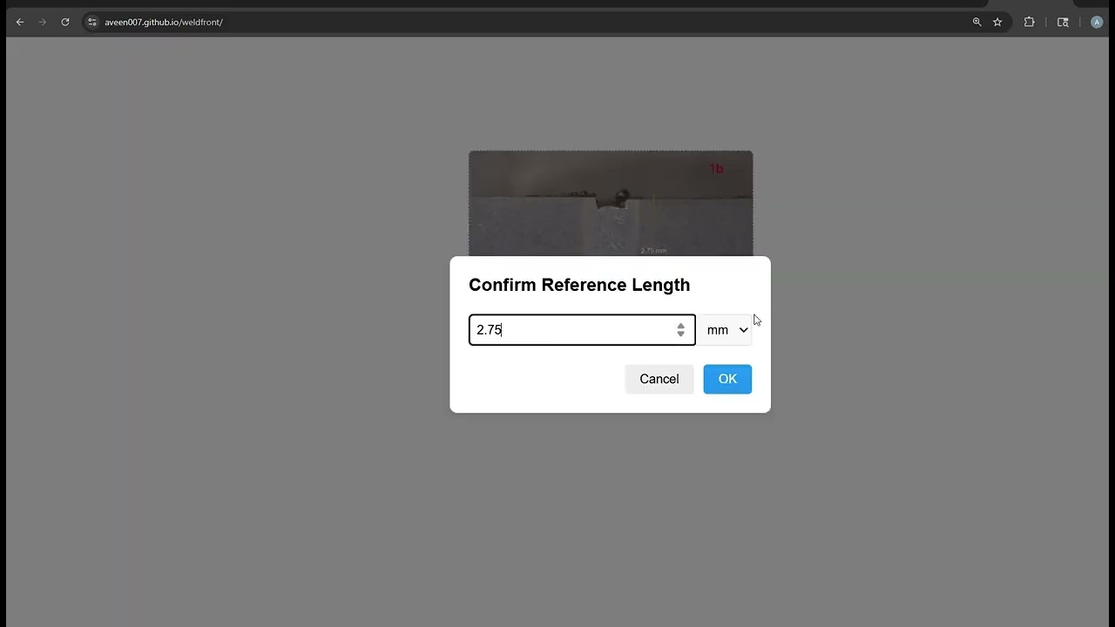Confirm reference length with OK
This screenshot has height=627, width=1115.
tap(727, 379)
